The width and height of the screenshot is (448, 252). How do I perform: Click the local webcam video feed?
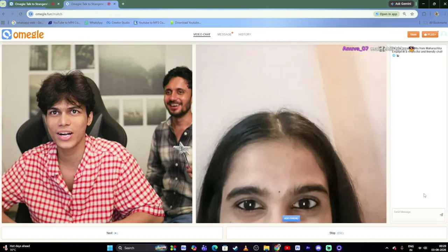pos(97,134)
